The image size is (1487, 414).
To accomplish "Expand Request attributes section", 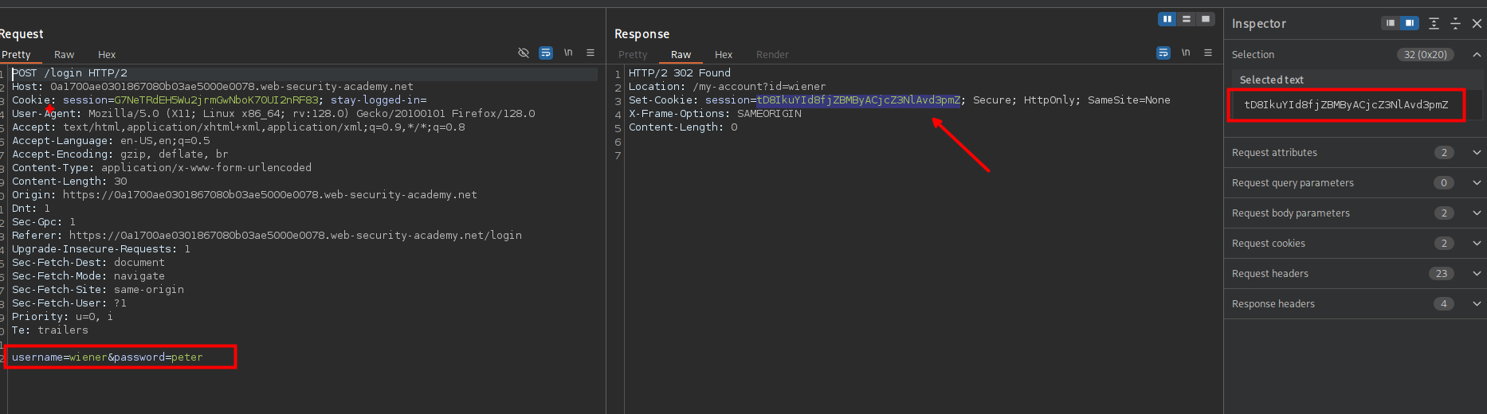I will pyautogui.click(x=1477, y=153).
